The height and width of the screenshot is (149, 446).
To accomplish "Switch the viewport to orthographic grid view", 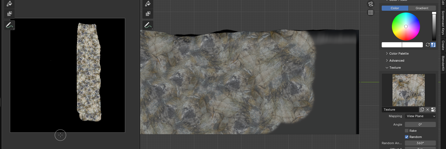I will point(370,12).
